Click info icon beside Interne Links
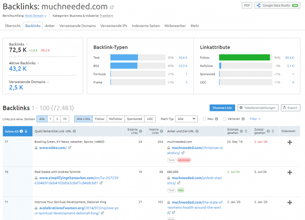Screen dimensions: 305x220 tap(161, 131)
